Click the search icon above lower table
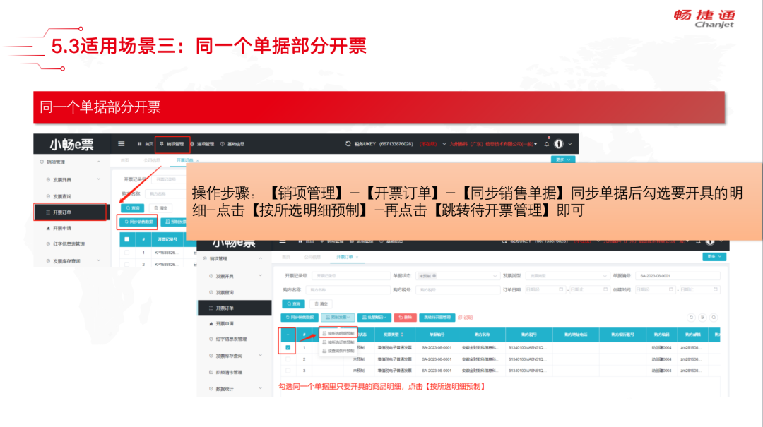Screen dimensions: 763x427 (x=714, y=318)
